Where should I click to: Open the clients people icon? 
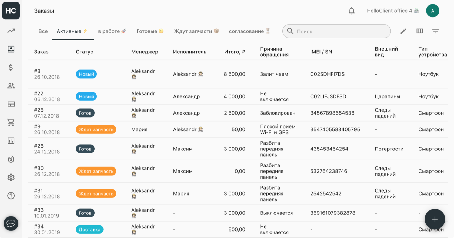coord(11,86)
